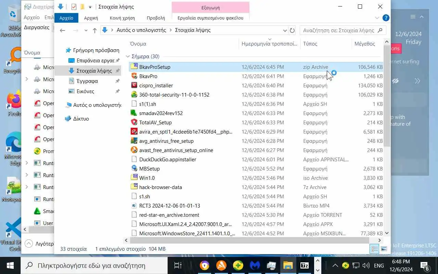The image size is (438, 274).
Task: Click the BkavPro application icon
Action: [x=134, y=76]
